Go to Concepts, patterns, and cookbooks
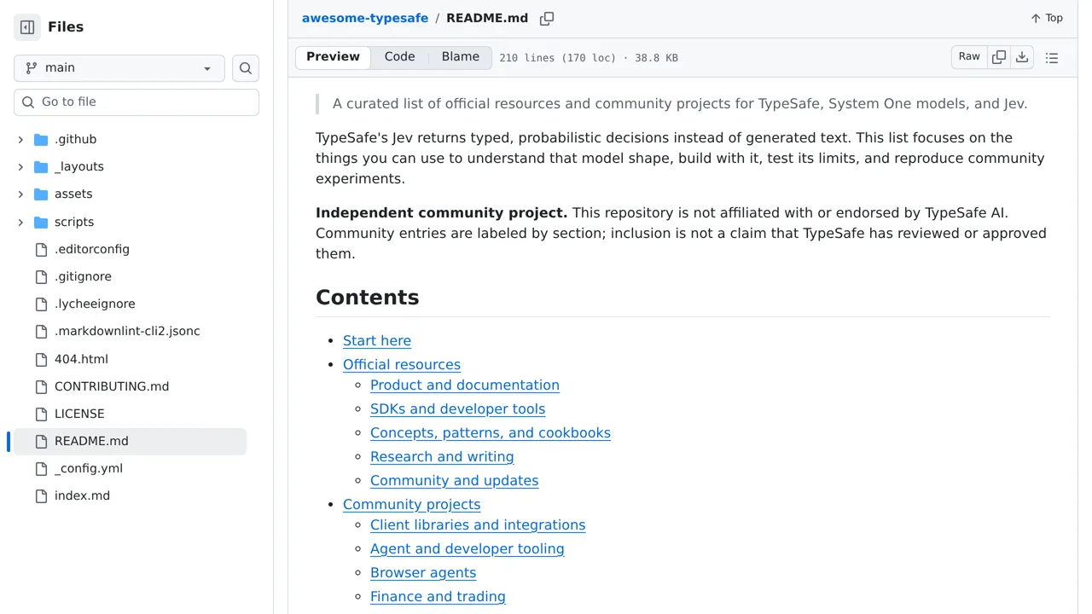The width and height of the screenshot is (1092, 614). (491, 432)
